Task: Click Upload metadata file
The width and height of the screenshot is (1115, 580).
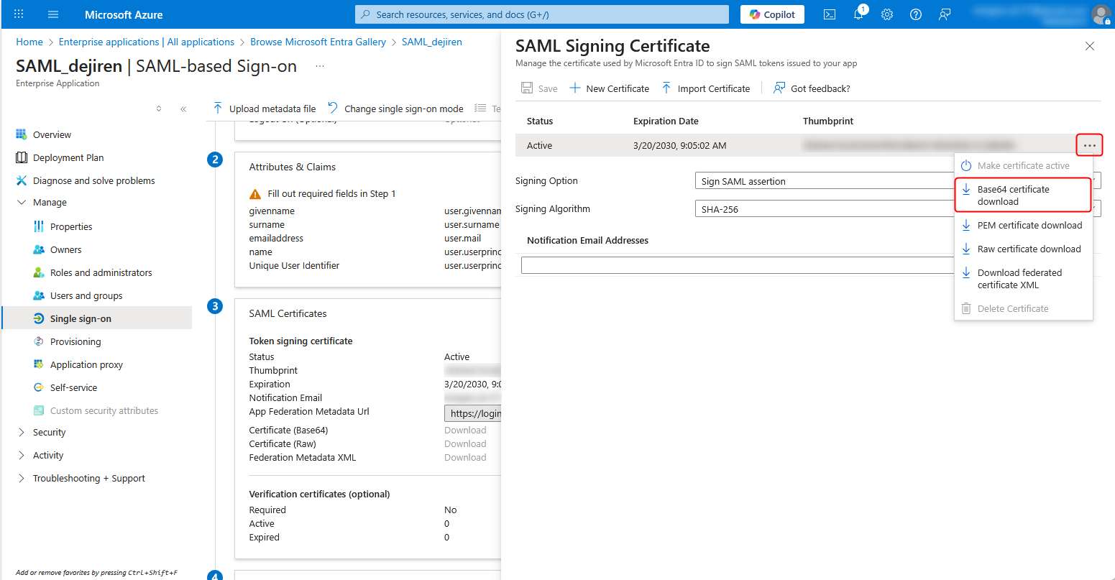Action: 264,109
